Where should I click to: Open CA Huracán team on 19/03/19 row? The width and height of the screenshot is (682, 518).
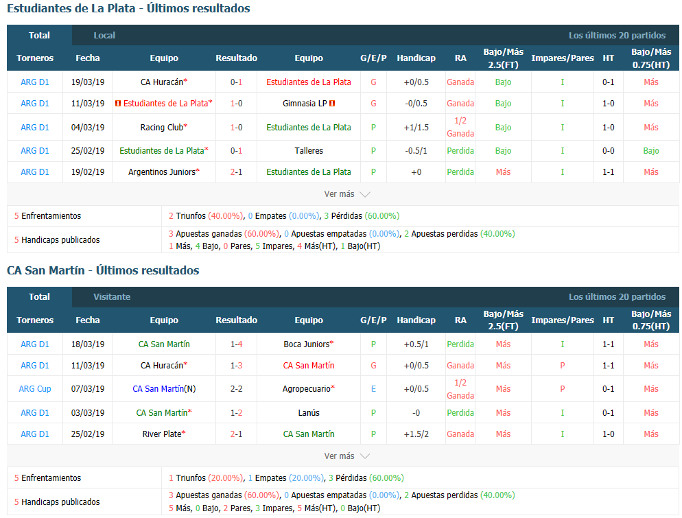click(x=162, y=82)
